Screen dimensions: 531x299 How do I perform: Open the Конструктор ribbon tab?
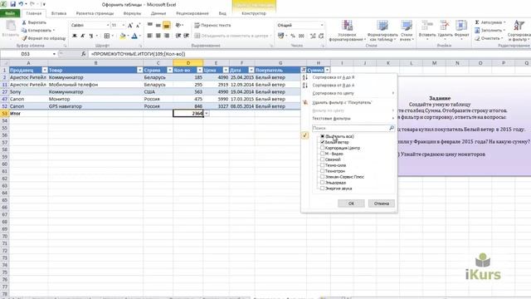click(254, 13)
